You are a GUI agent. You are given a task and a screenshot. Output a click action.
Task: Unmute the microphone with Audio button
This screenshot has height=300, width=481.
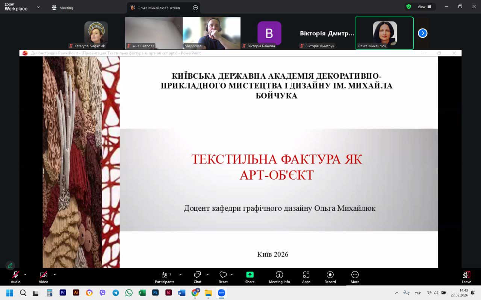(x=15, y=277)
